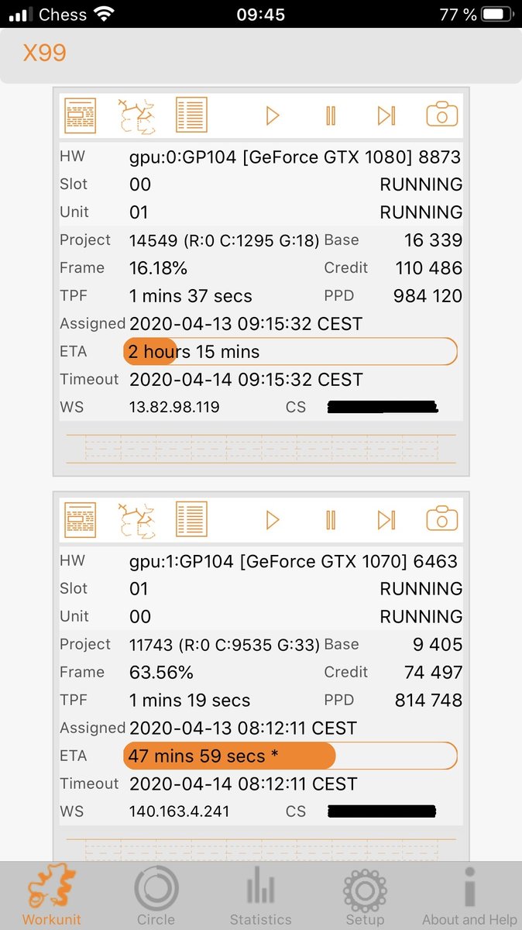Switch to the Circle tab
Screen dimensions: 522x930
[x=156, y=896]
